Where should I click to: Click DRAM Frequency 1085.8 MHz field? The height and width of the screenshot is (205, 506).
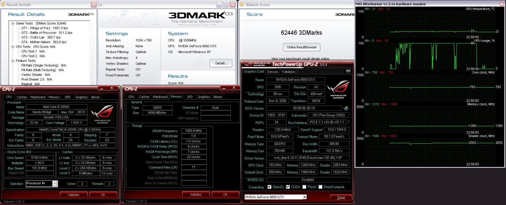[x=194, y=131]
